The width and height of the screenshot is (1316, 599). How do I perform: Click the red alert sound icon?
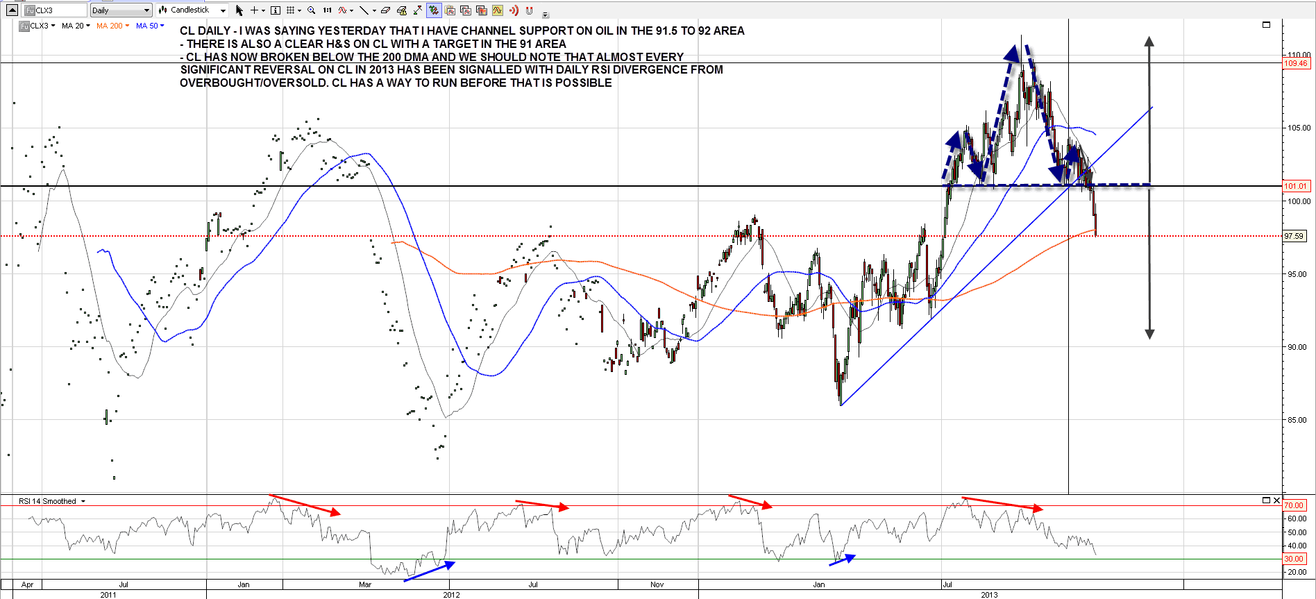(x=514, y=10)
